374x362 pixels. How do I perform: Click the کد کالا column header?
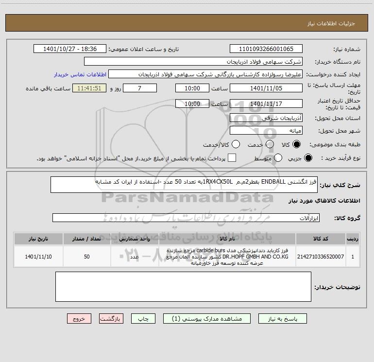(x=321, y=239)
